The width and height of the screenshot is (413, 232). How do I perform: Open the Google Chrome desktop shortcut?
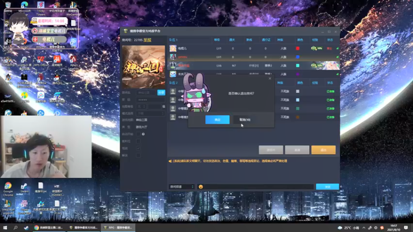[8, 189]
